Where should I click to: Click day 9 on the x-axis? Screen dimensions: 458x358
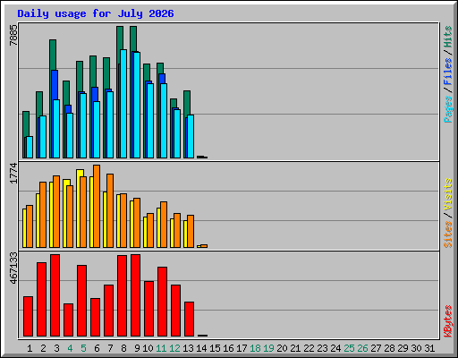[x=137, y=348]
